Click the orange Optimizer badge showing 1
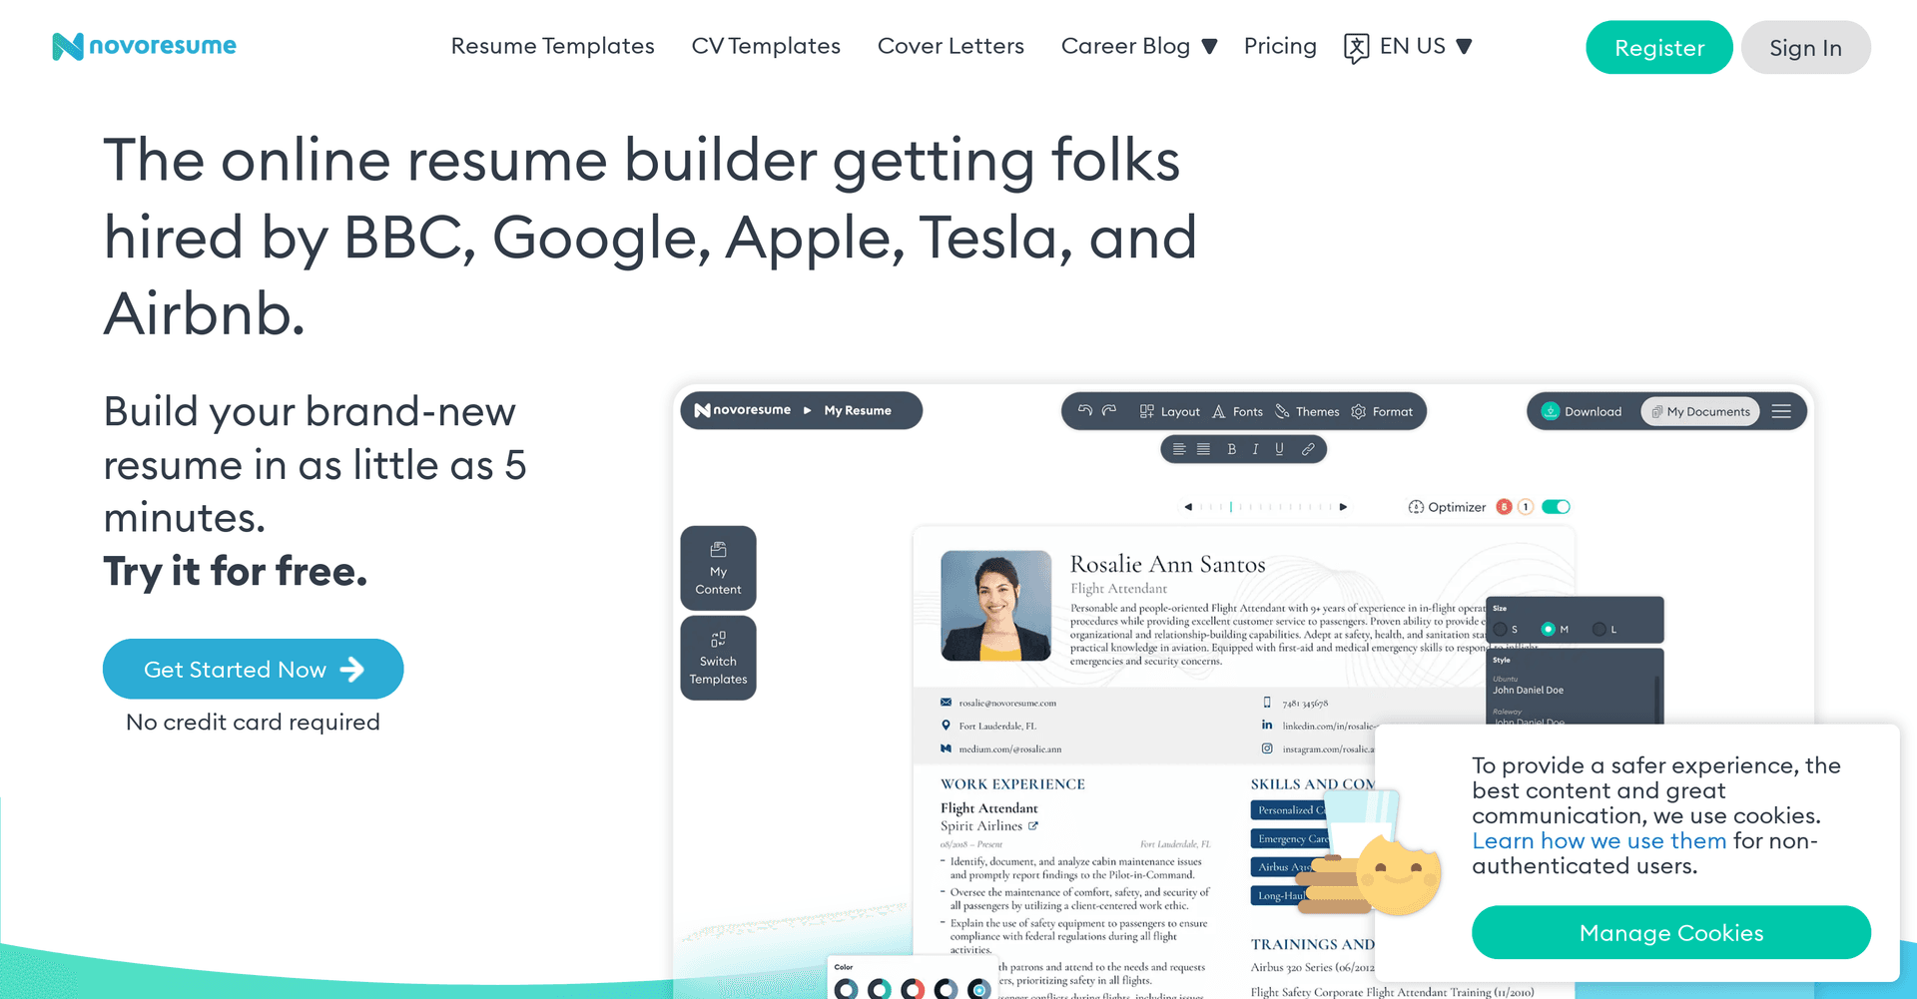Viewport: 1917px width, 999px height. coord(1526,507)
